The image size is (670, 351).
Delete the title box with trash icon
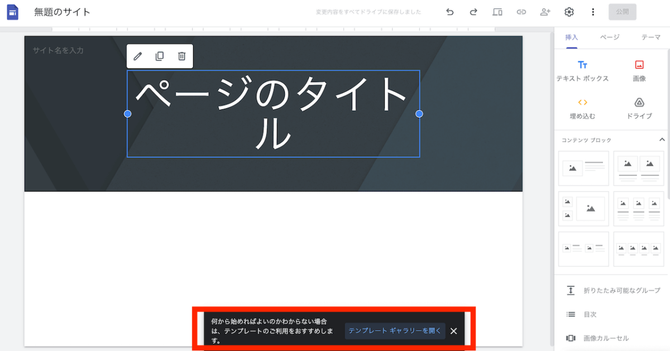tap(181, 56)
